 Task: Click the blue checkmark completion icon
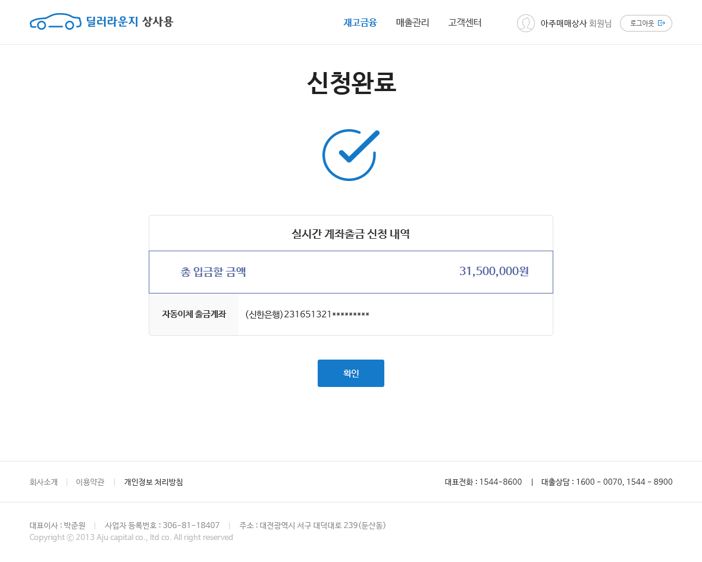350,154
